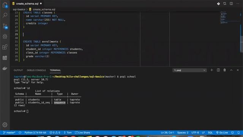Click 'students_id_seq' in relations list
The height and width of the screenshot is (137, 243).
click(x=39, y=103)
